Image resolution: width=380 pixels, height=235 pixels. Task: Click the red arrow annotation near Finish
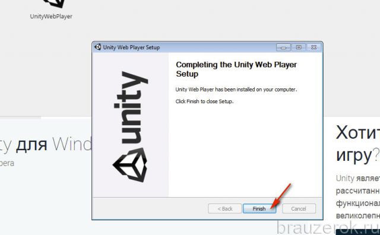(281, 195)
